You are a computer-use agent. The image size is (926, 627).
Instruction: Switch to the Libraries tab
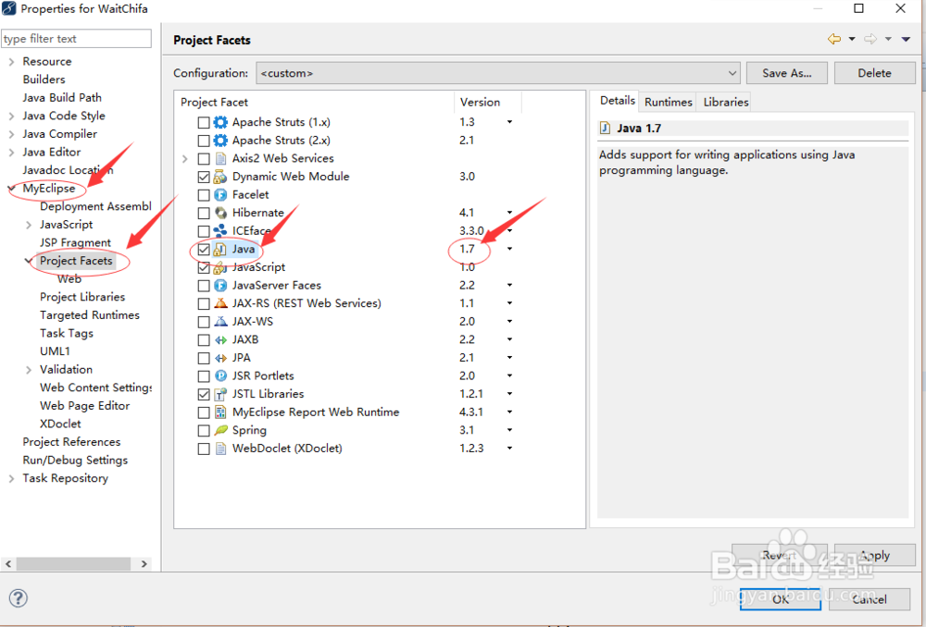click(x=726, y=102)
